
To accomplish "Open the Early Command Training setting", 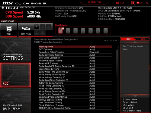I will pyautogui.click(x=75, y=55).
